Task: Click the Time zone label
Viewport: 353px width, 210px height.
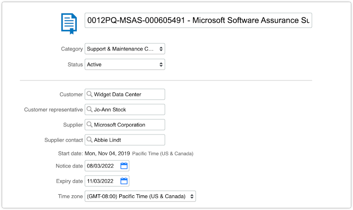Action: click(70, 196)
